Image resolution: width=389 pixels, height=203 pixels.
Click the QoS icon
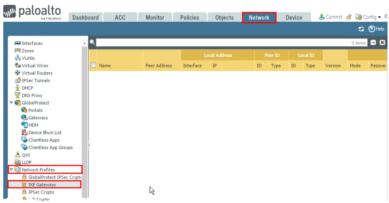coord(17,155)
